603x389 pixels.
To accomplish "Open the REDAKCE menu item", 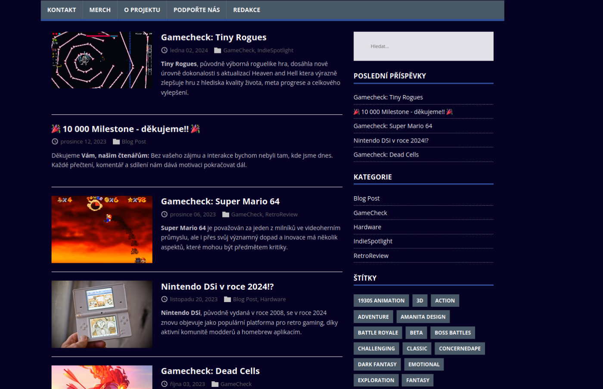I will pos(247,10).
